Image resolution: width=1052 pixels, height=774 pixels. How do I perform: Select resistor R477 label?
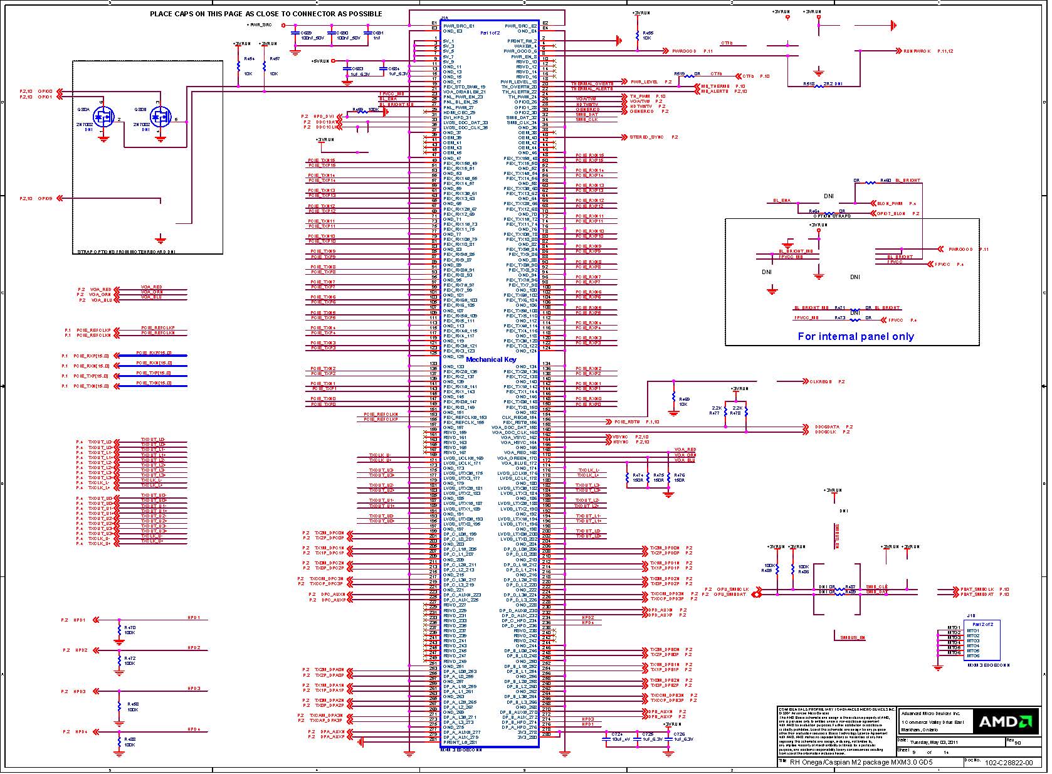coord(715,413)
